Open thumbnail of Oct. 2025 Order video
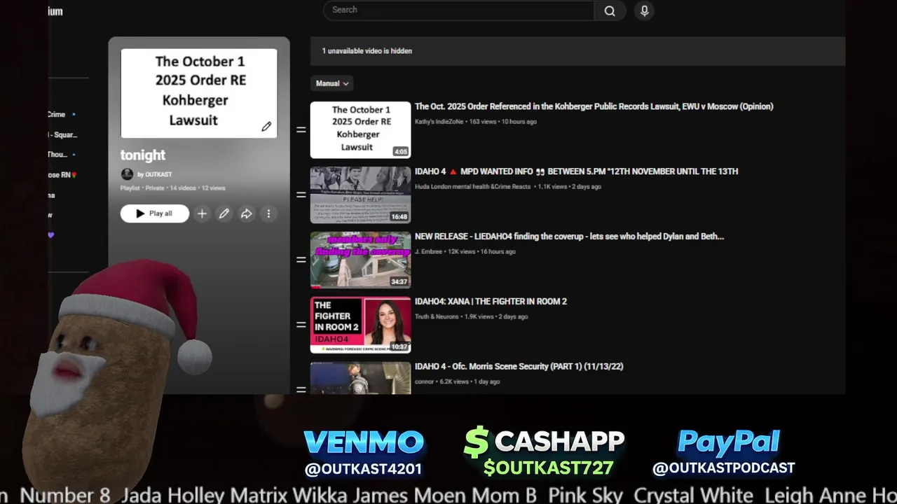This screenshot has height=504, width=897. 360,129
